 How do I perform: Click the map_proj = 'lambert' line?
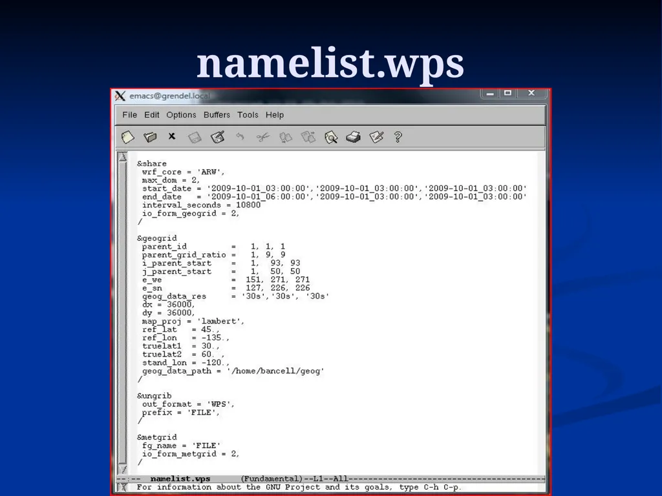pos(193,322)
